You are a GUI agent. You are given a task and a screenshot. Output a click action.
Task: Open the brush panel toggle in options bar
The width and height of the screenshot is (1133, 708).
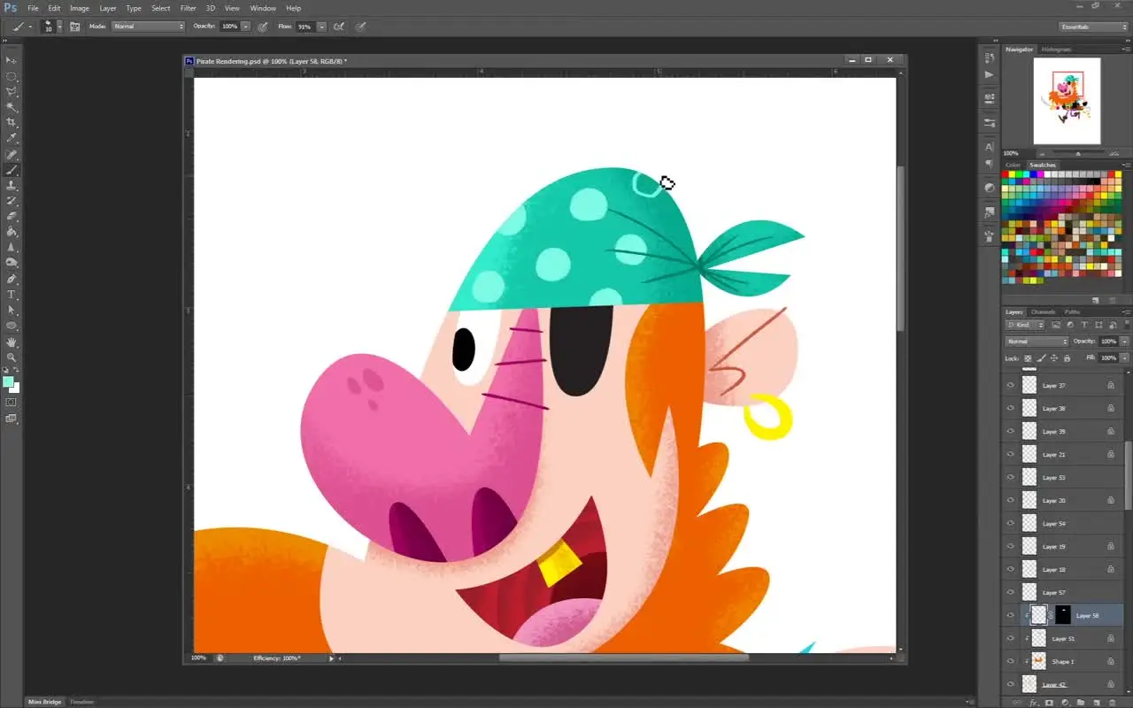point(74,27)
